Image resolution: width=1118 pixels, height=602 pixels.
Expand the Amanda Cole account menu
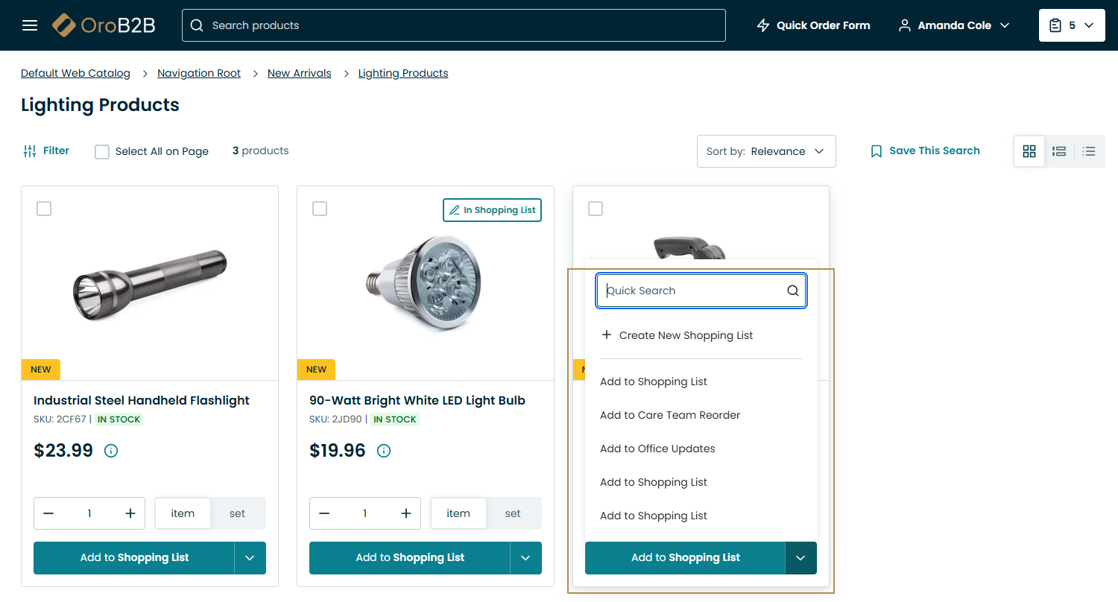point(955,25)
